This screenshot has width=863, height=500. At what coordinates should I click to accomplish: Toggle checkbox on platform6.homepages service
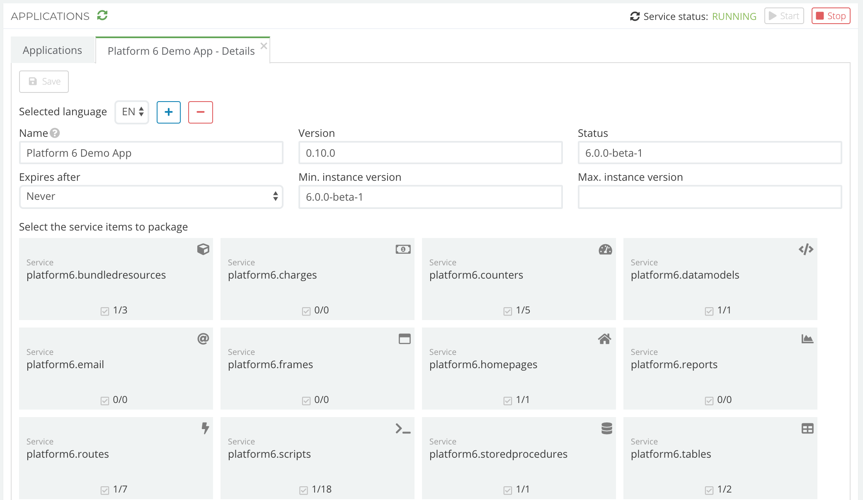coord(508,399)
